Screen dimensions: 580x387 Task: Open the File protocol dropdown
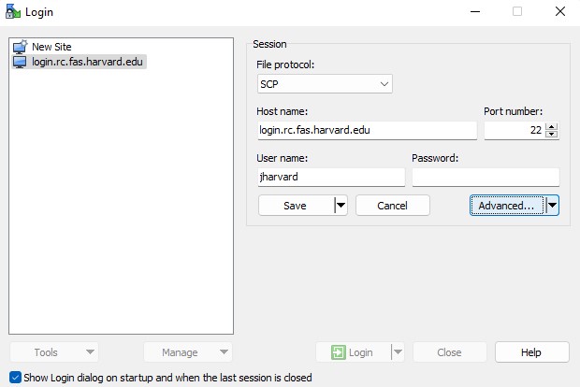325,85
